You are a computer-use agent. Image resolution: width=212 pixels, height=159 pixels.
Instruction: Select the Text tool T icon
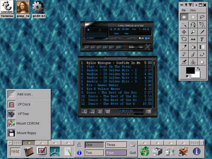[x=202, y=39]
